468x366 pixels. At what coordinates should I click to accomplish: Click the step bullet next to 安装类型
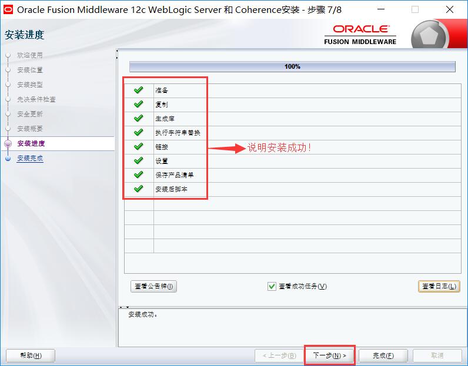click(x=8, y=85)
